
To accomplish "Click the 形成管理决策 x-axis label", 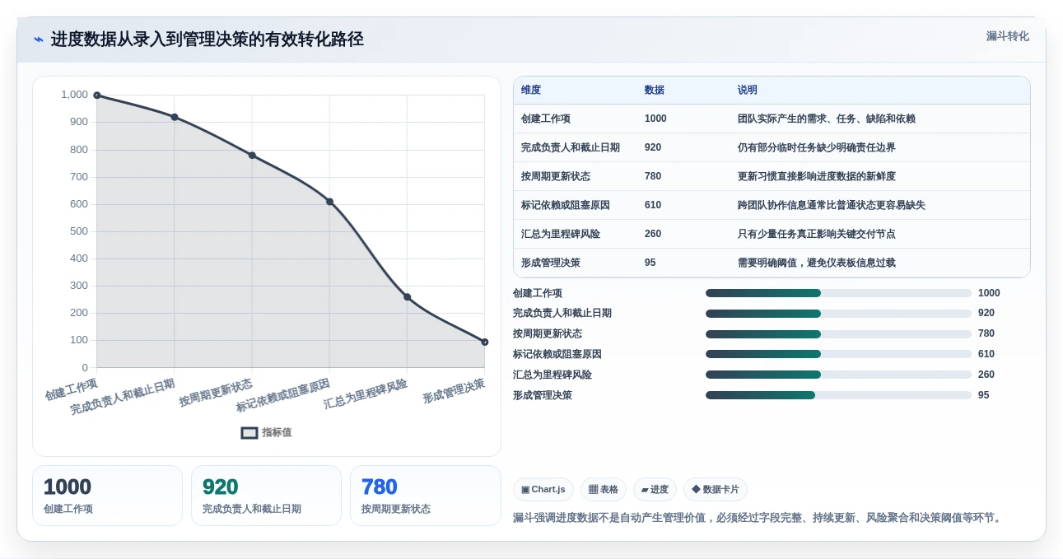I will click(x=454, y=390).
